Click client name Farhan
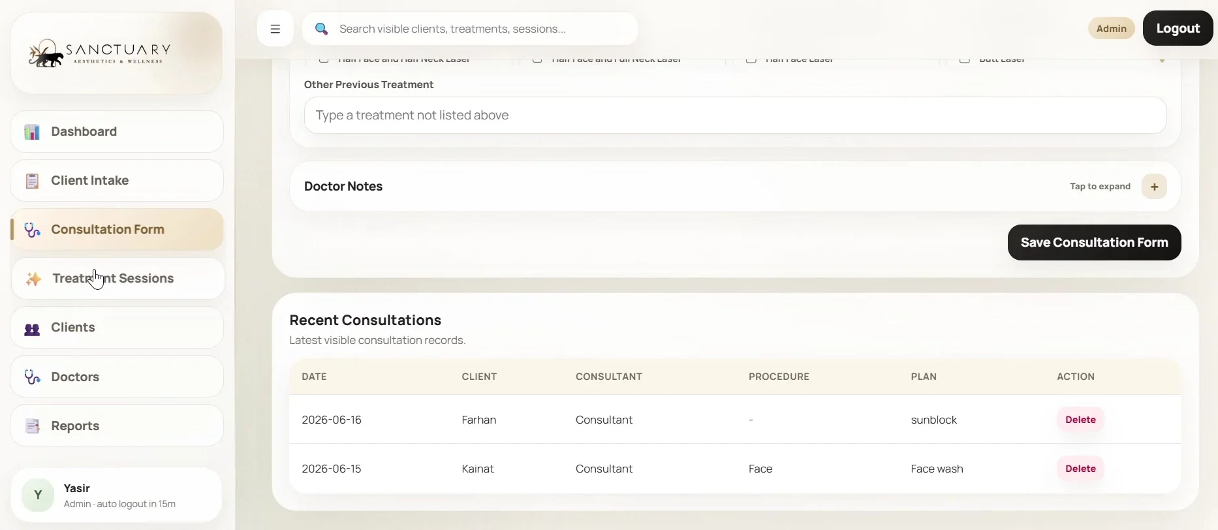This screenshot has height=530, width=1218. 479,420
